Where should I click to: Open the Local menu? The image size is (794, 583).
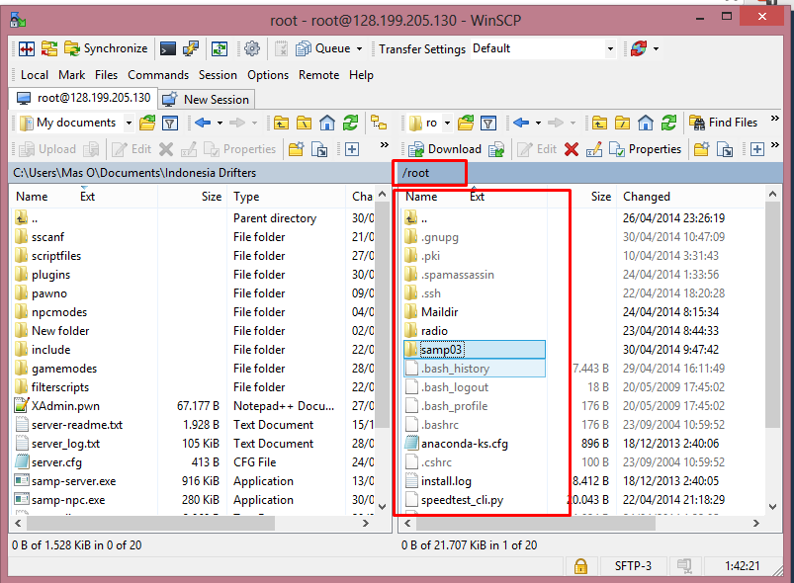pos(35,75)
